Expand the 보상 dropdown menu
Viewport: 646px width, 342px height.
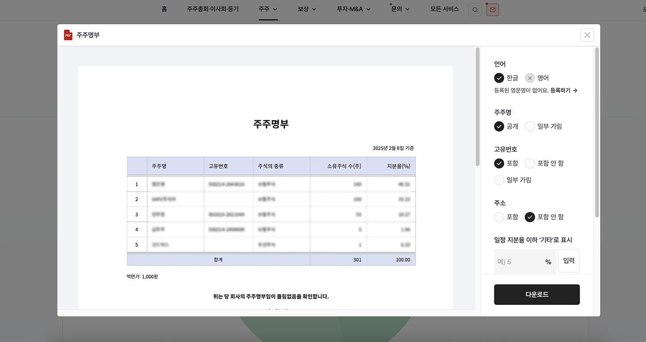[307, 9]
